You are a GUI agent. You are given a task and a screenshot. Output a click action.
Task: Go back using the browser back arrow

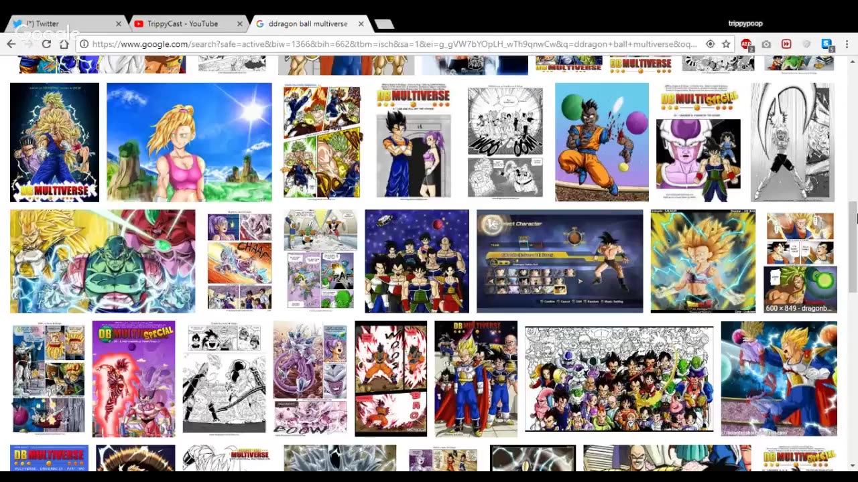coord(11,44)
